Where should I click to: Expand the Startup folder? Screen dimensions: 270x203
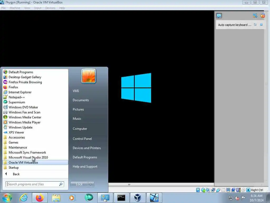[x=35, y=167]
